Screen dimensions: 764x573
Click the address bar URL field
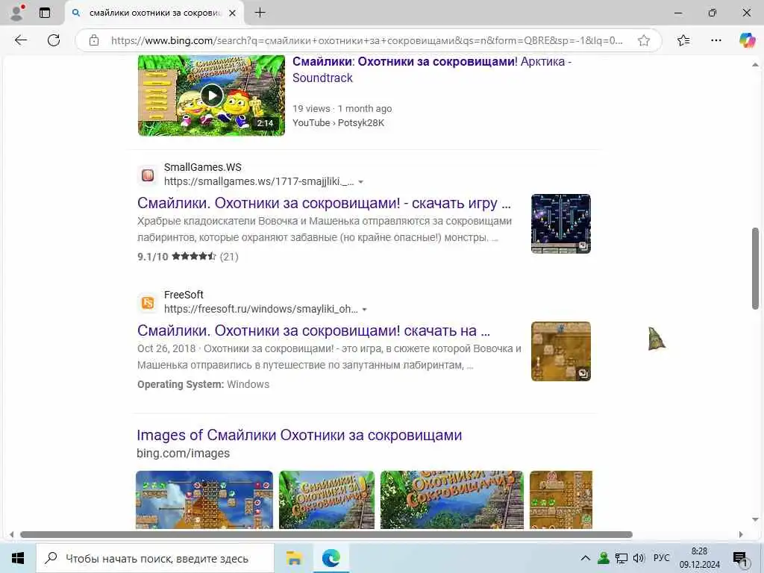point(366,40)
